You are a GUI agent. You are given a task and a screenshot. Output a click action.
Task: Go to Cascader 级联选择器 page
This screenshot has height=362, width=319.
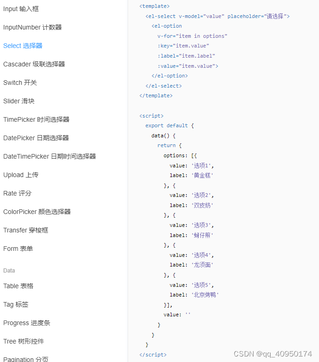tap(34, 64)
